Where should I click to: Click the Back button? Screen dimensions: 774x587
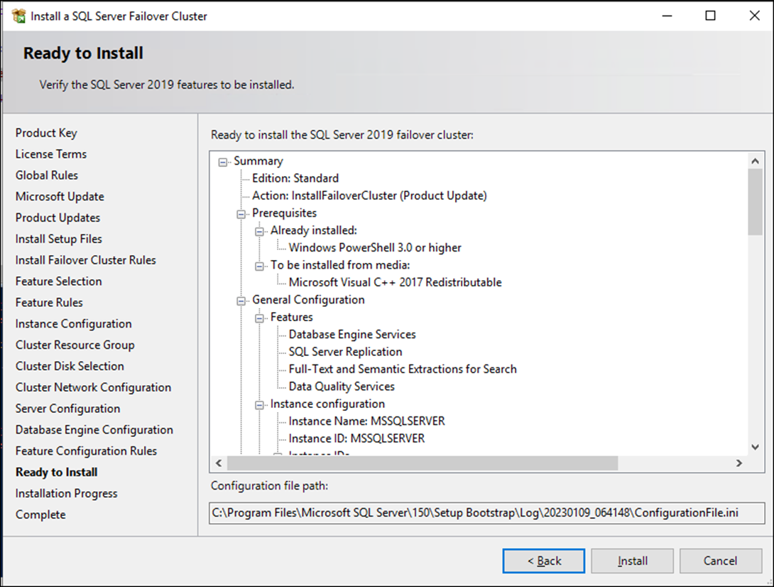pyautogui.click(x=544, y=561)
